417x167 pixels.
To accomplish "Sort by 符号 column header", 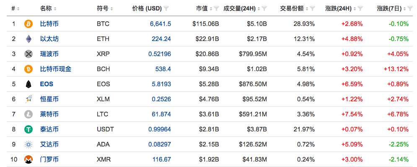I will (x=105, y=9).
